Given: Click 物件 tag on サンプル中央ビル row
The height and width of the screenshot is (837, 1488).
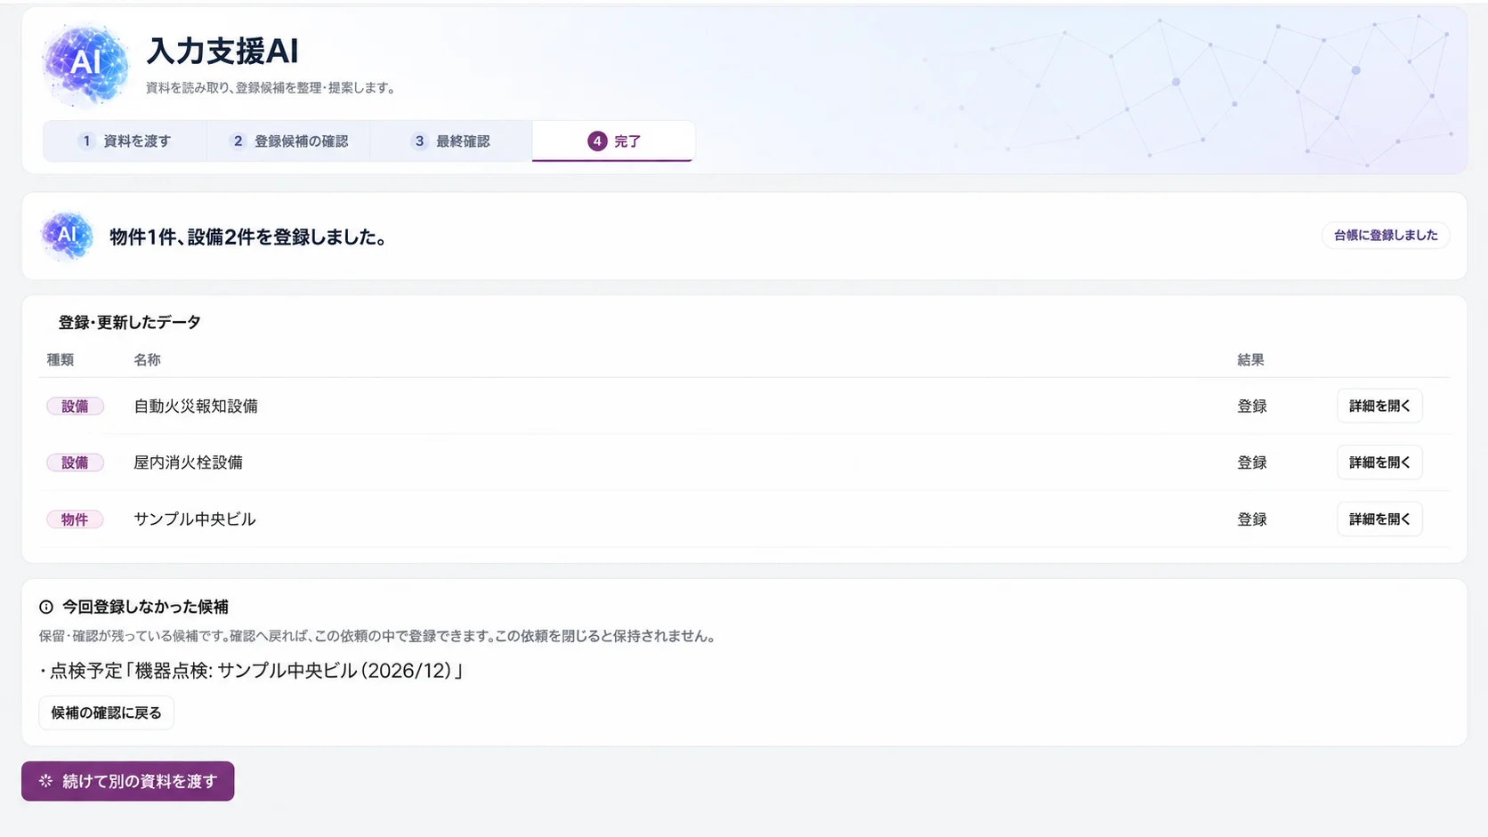Looking at the screenshot, I should pyautogui.click(x=75, y=519).
